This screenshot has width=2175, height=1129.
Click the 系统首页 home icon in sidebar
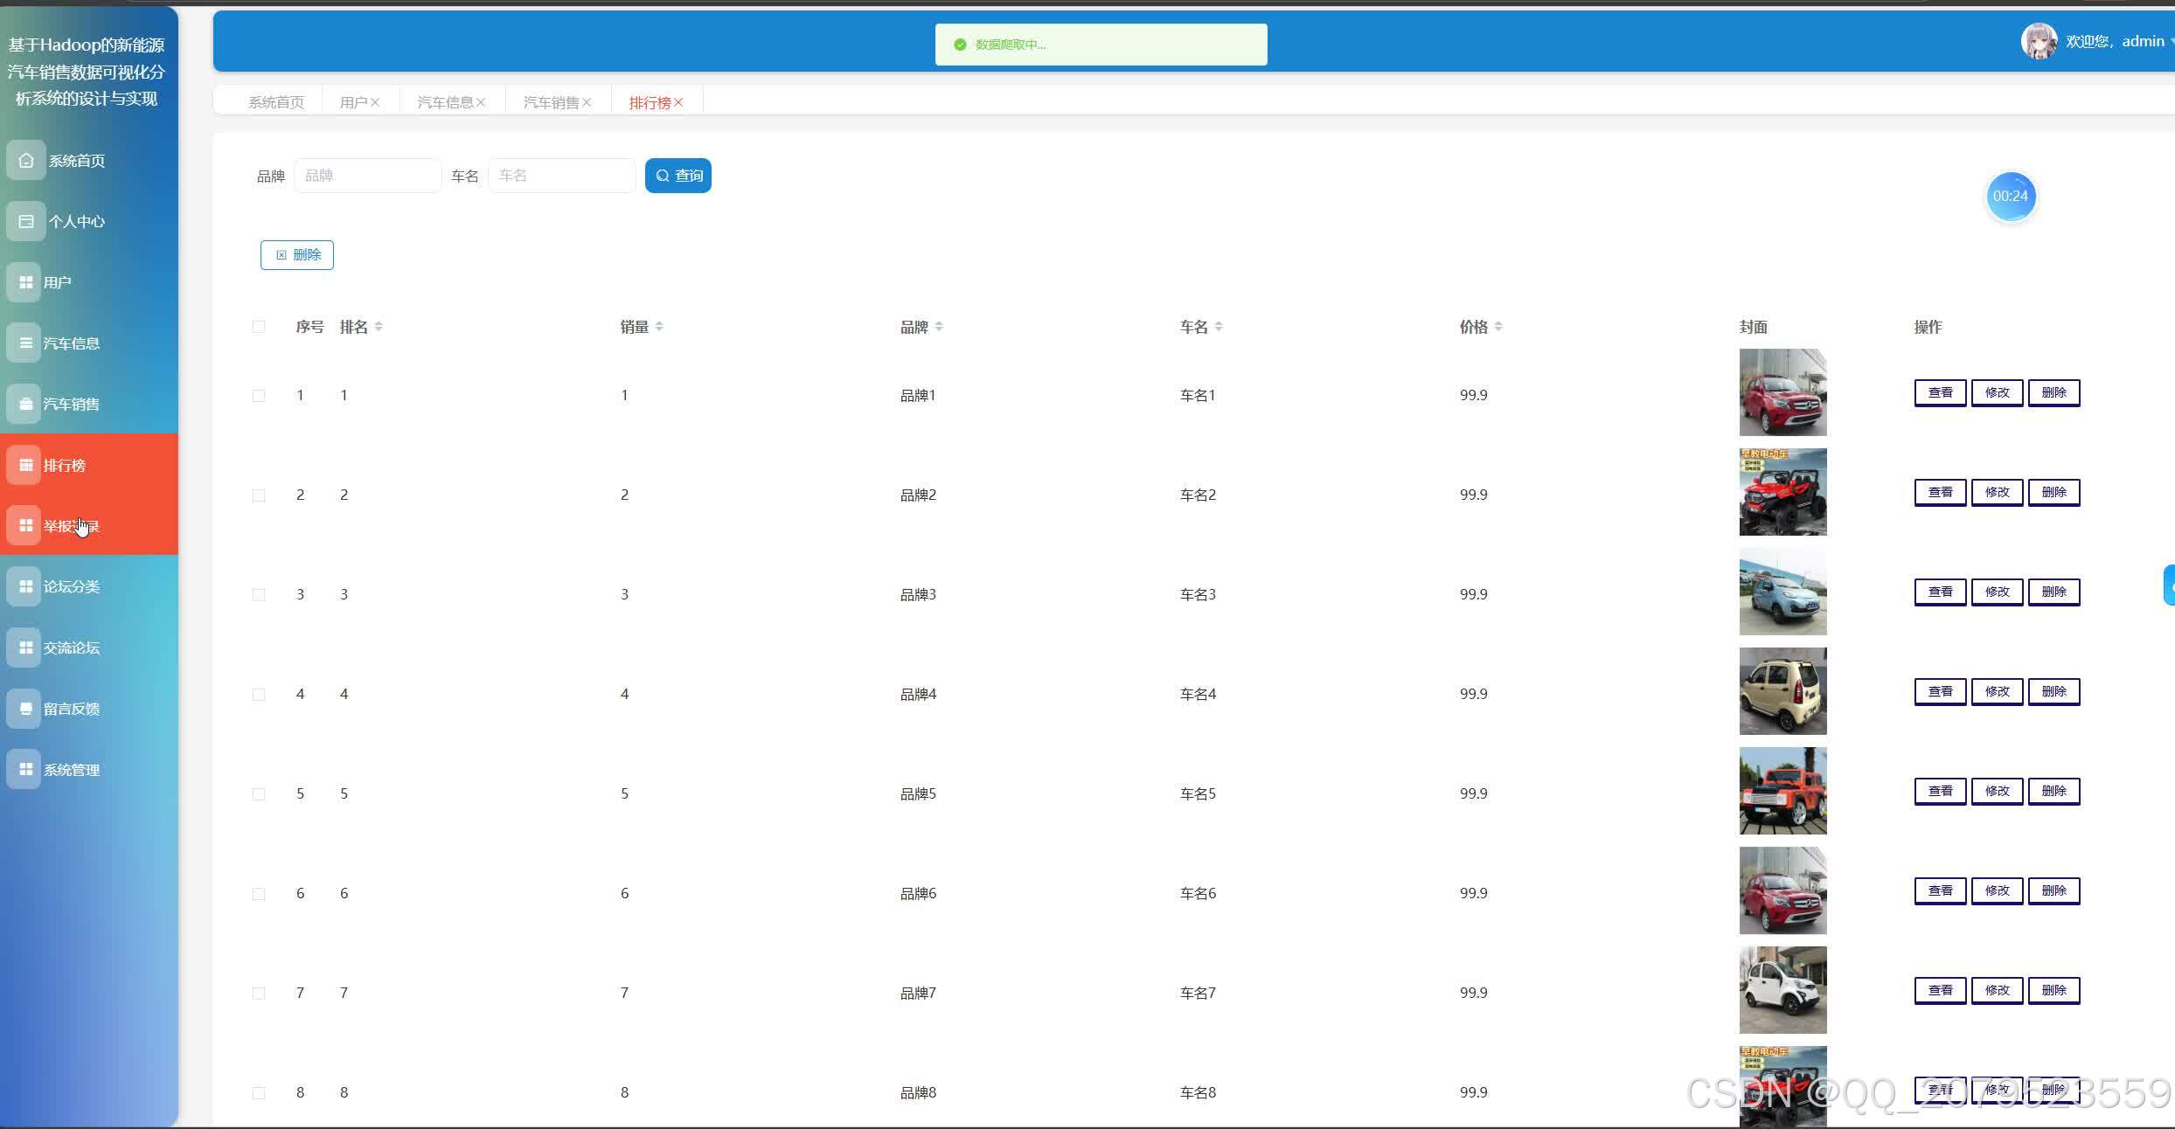coord(26,161)
